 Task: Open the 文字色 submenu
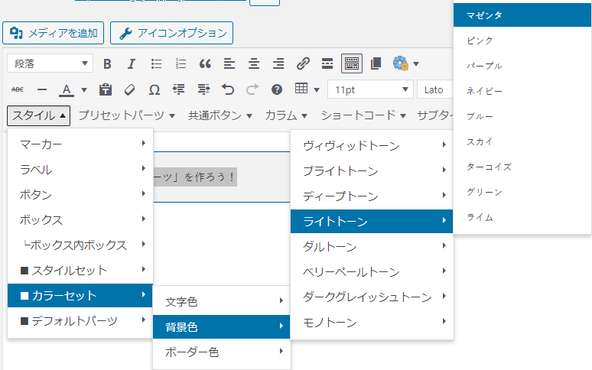[x=222, y=301]
